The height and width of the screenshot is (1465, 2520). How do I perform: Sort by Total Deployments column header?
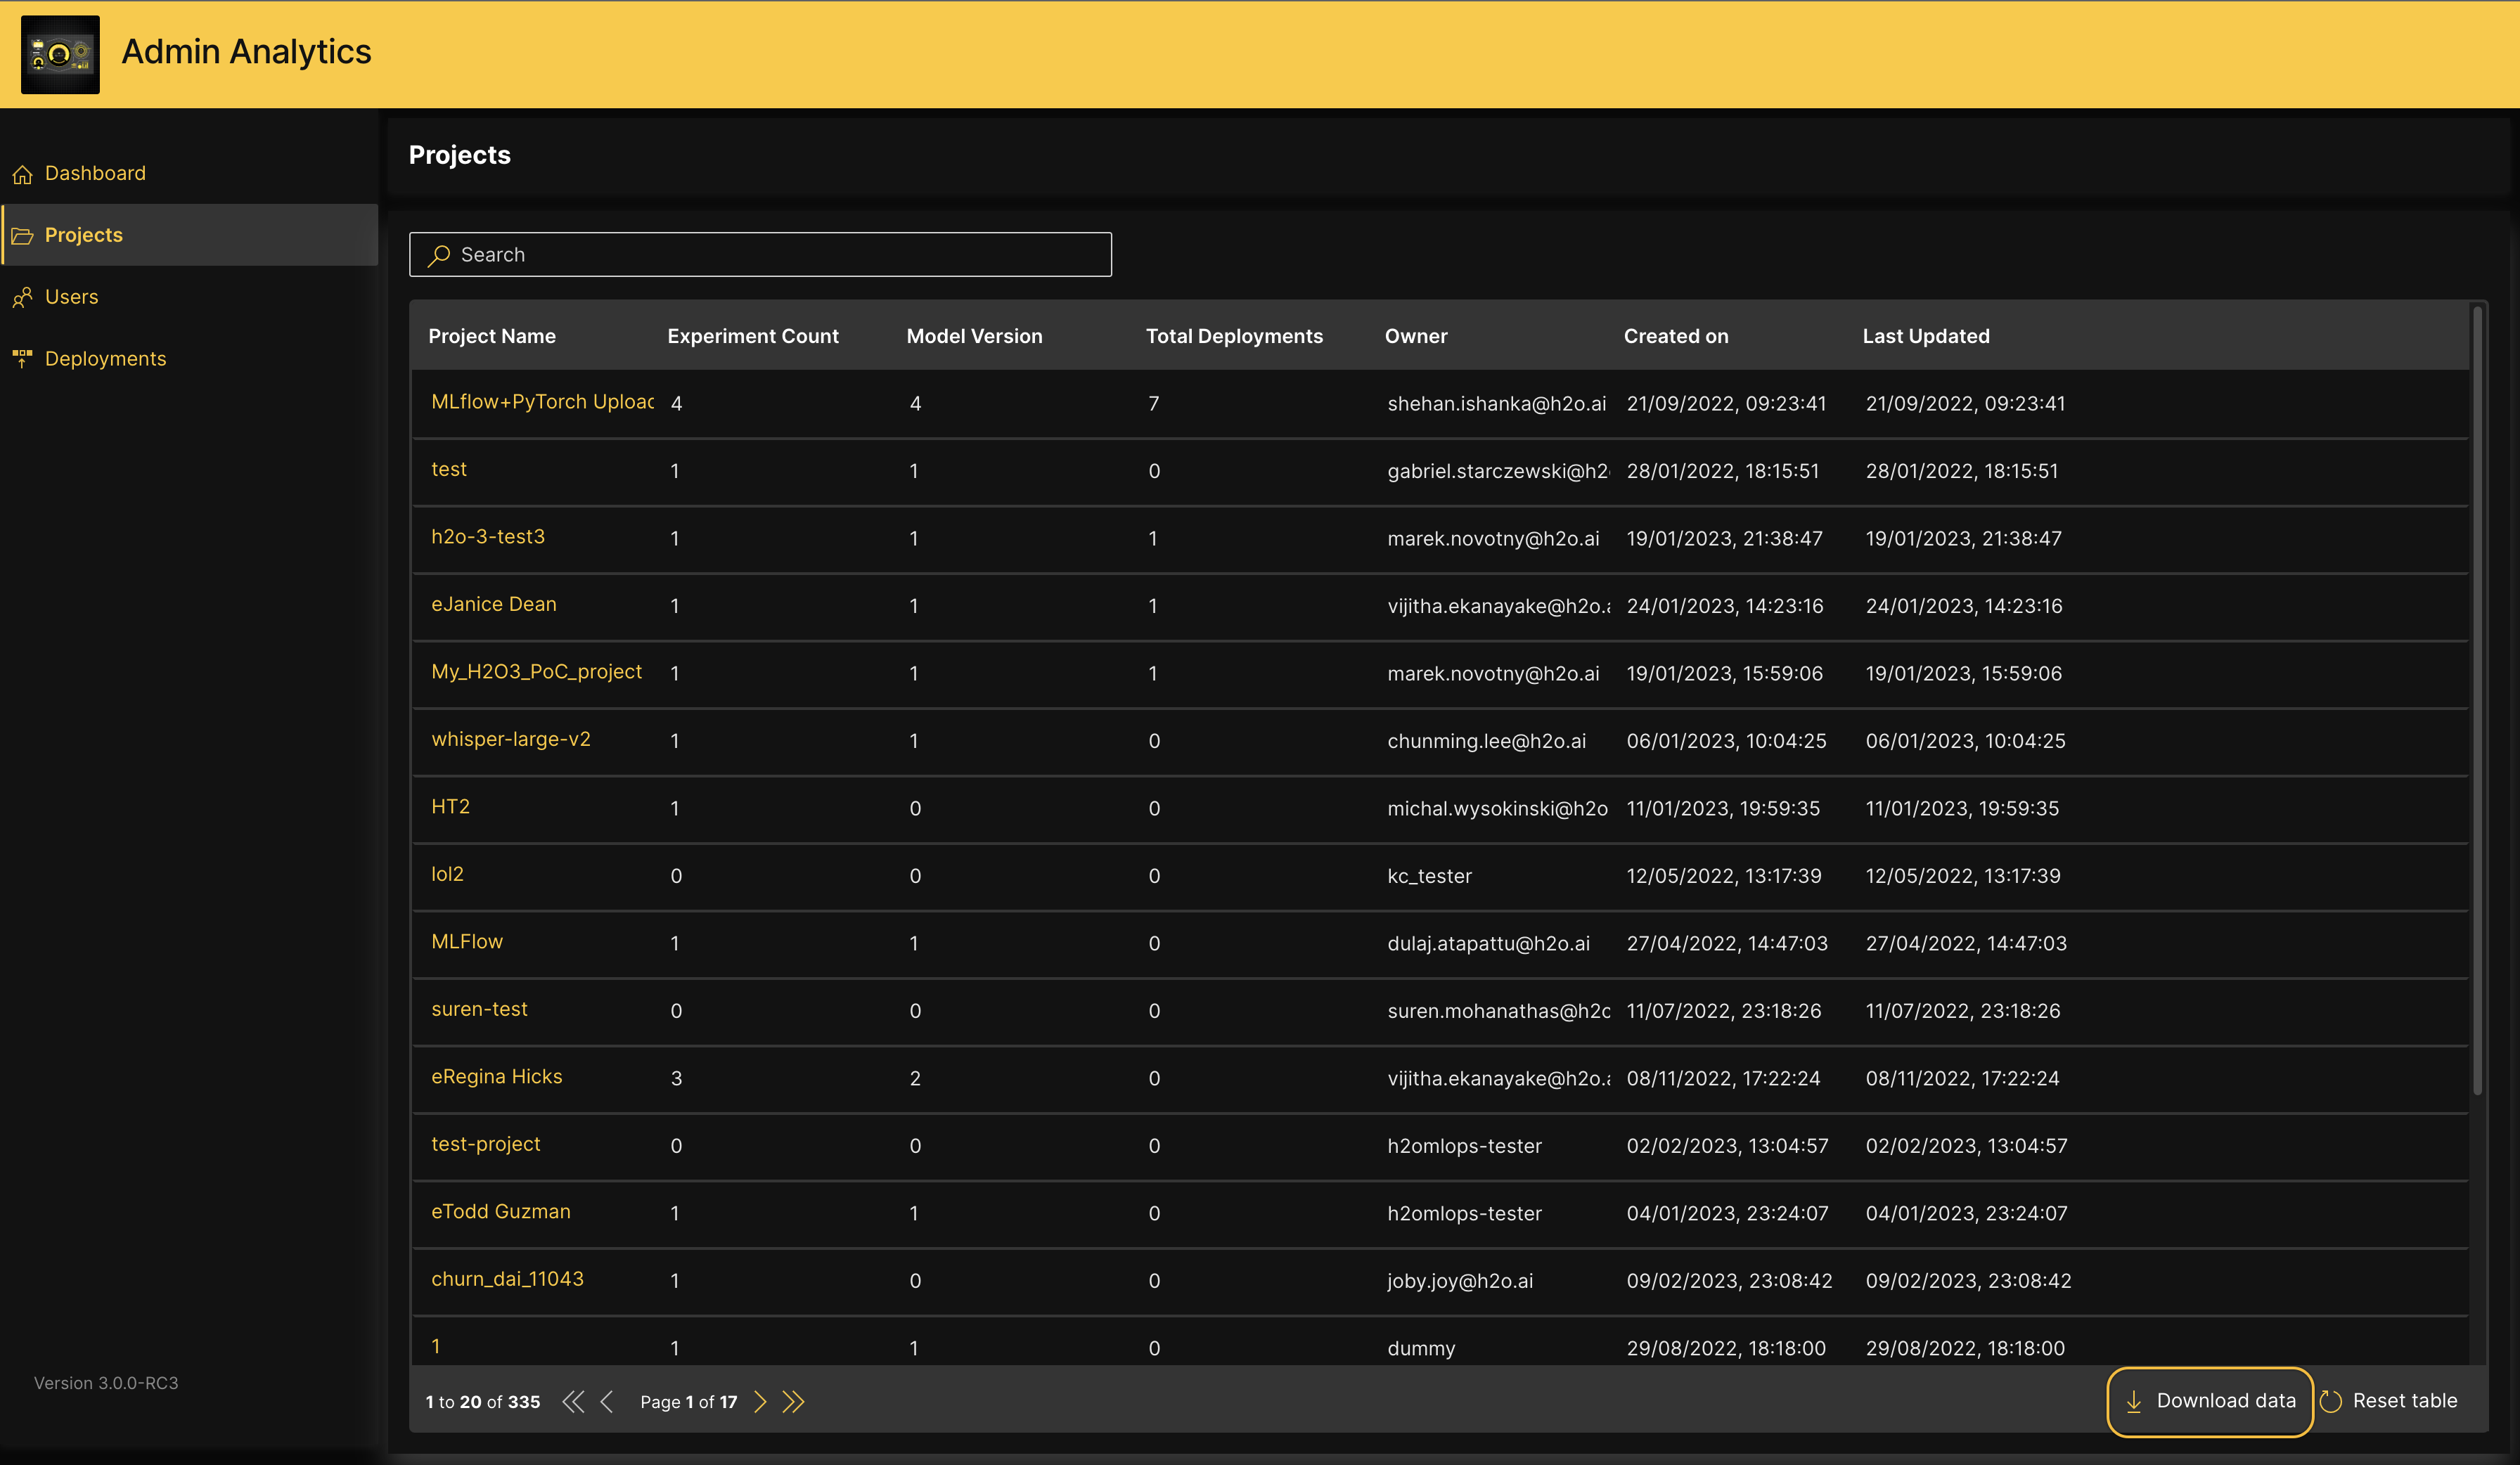(x=1233, y=336)
